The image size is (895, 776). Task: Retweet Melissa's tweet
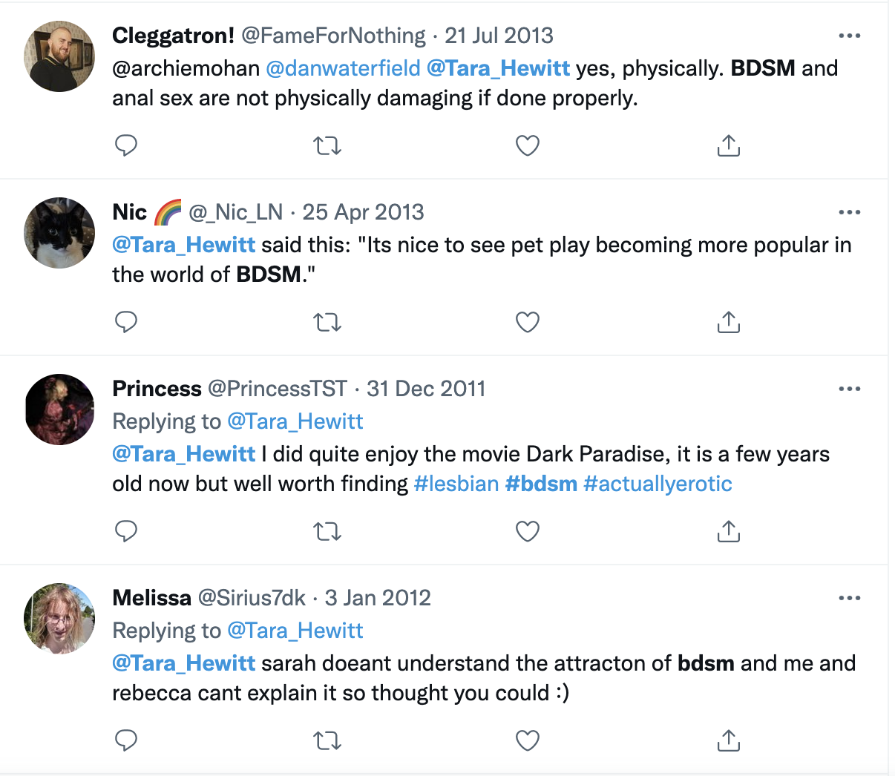(x=327, y=740)
